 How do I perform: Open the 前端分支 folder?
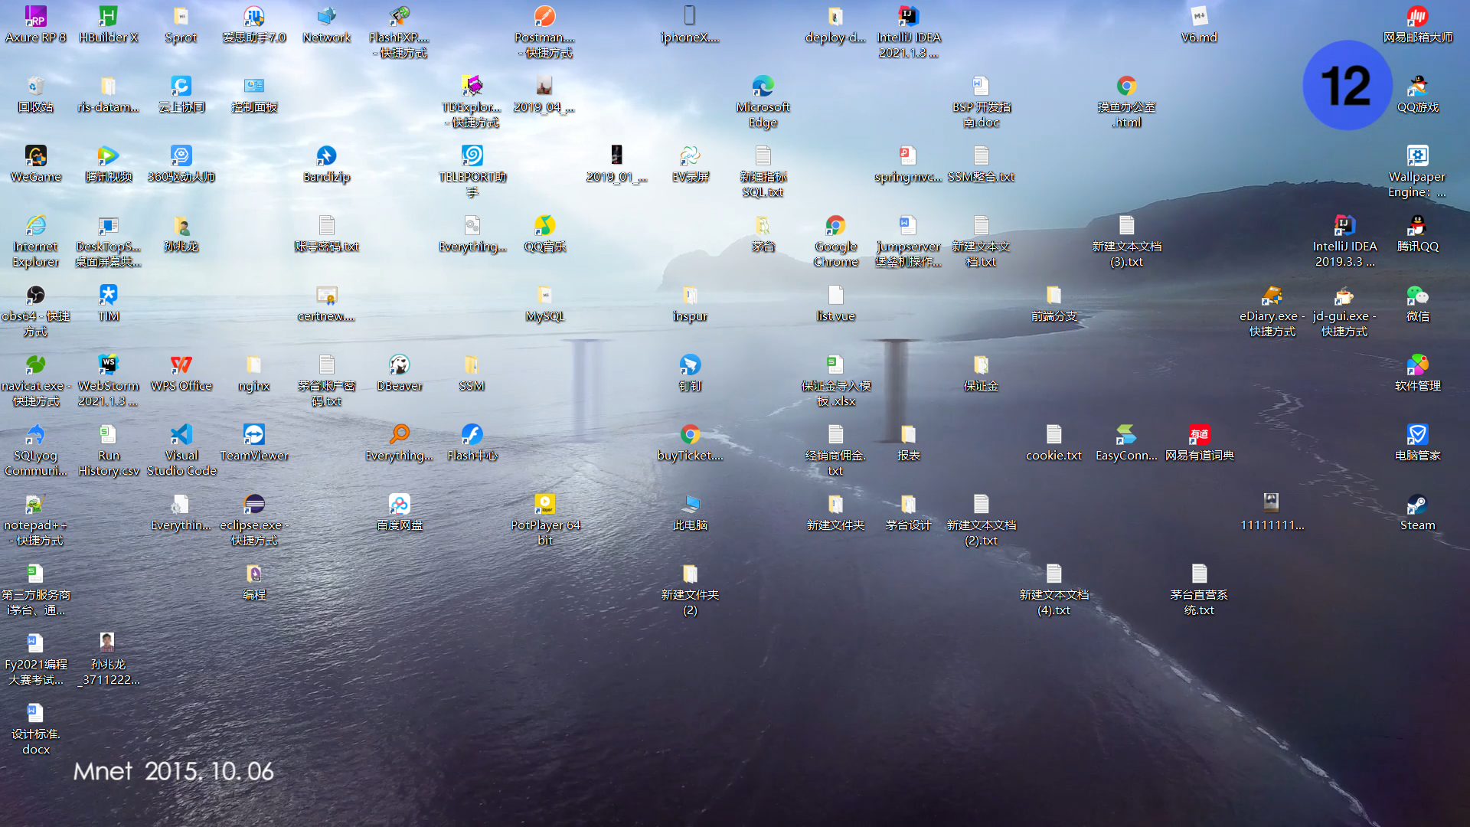click(1053, 304)
